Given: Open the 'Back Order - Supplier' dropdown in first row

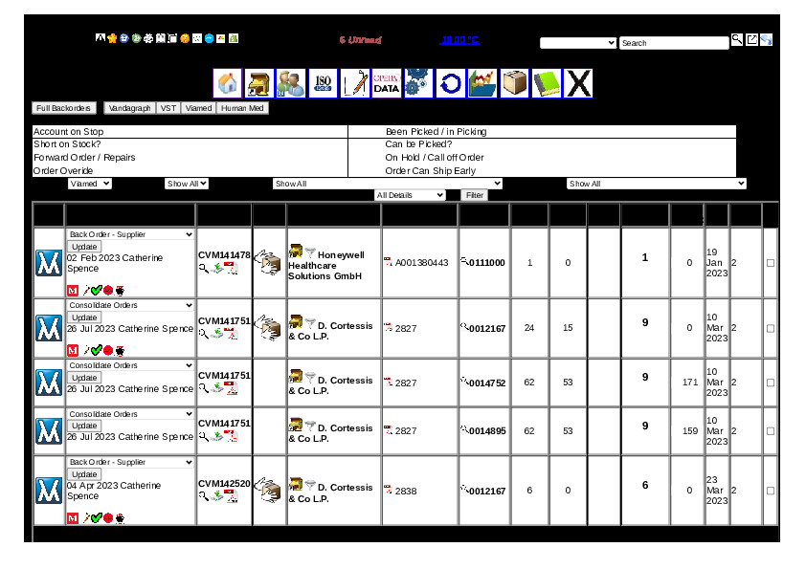Looking at the screenshot, I should (130, 234).
